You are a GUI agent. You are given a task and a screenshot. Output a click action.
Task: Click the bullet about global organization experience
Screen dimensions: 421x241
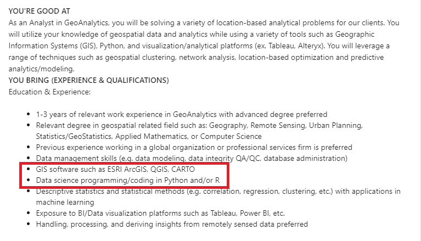194,147
